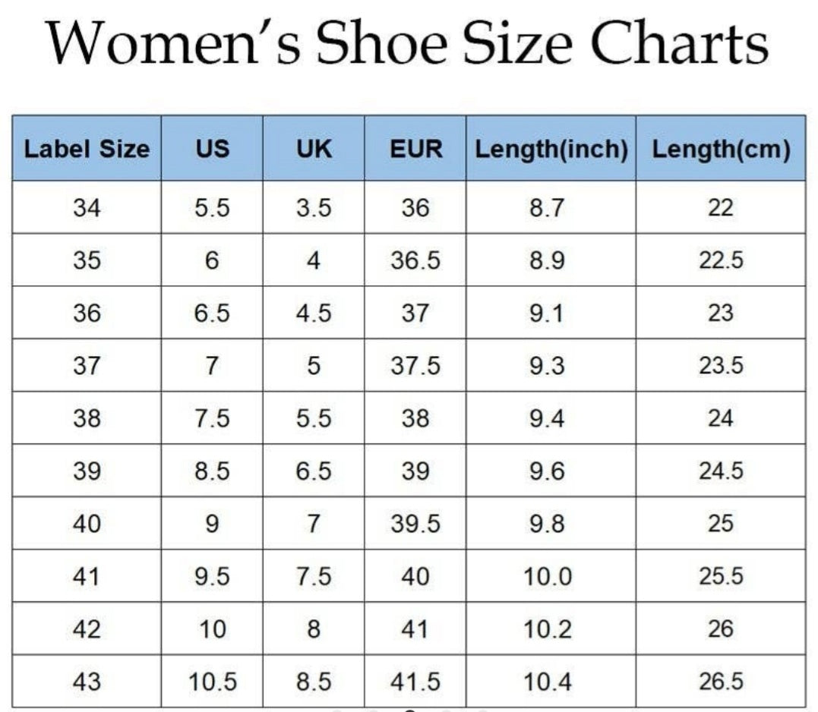Select the "Label Size" column header
818x712 pixels.
click(x=87, y=149)
